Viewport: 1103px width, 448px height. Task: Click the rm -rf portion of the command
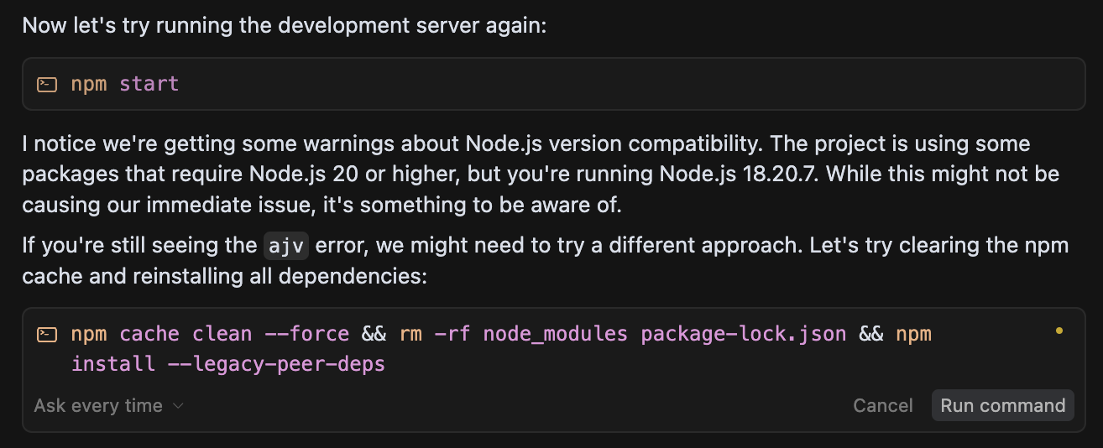[434, 334]
